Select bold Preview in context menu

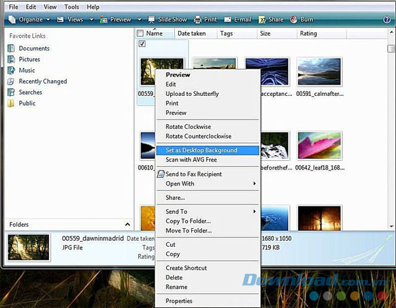point(208,75)
